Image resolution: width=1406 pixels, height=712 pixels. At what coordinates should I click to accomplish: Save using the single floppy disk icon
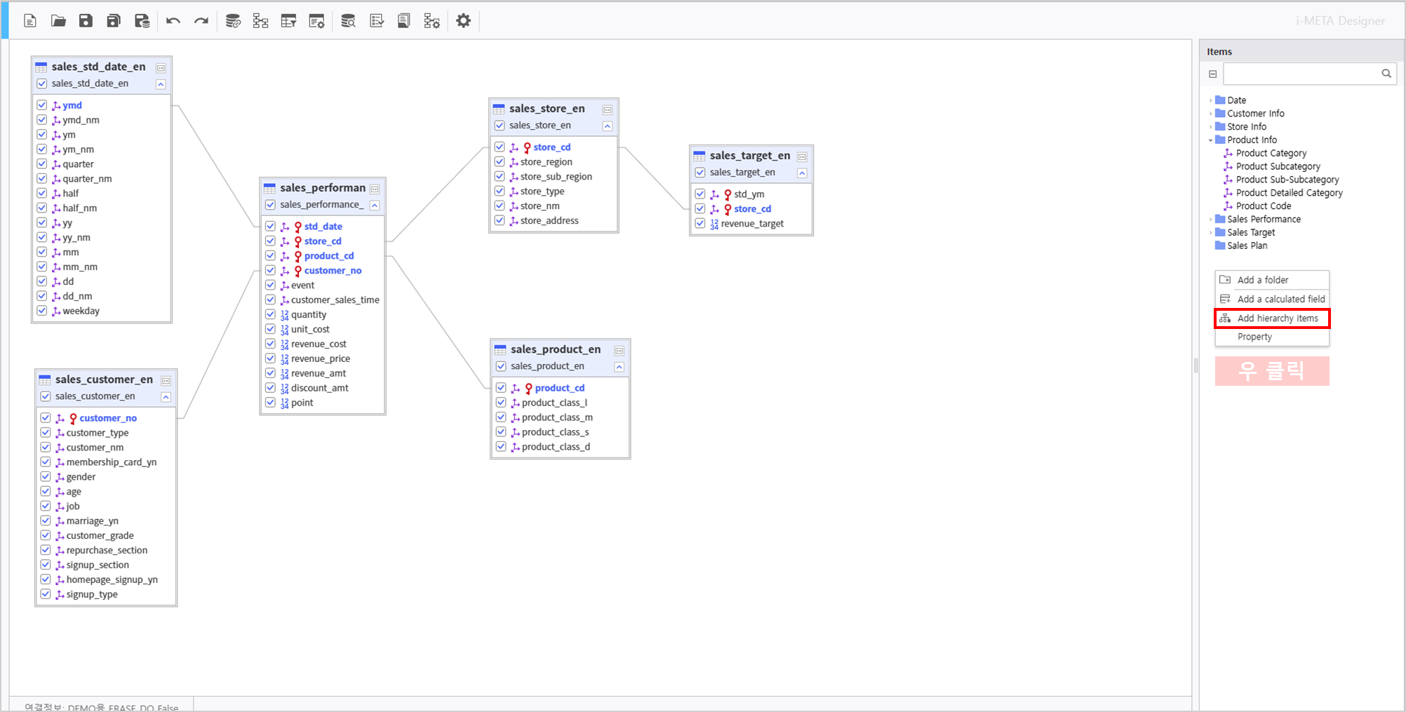(86, 21)
